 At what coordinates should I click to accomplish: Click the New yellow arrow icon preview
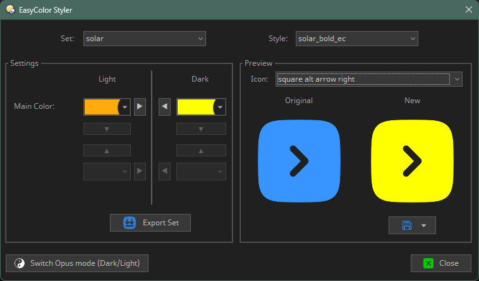click(x=412, y=161)
